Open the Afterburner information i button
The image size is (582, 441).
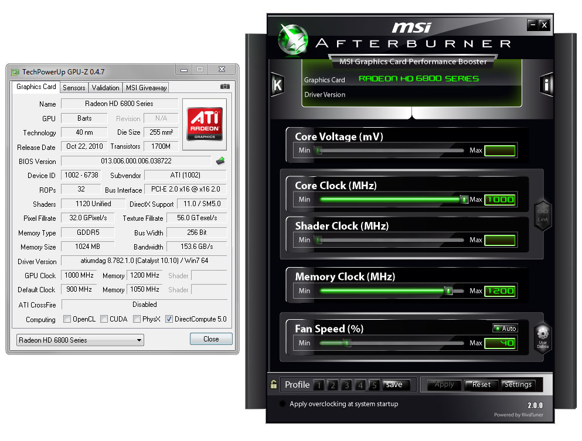[x=546, y=85]
